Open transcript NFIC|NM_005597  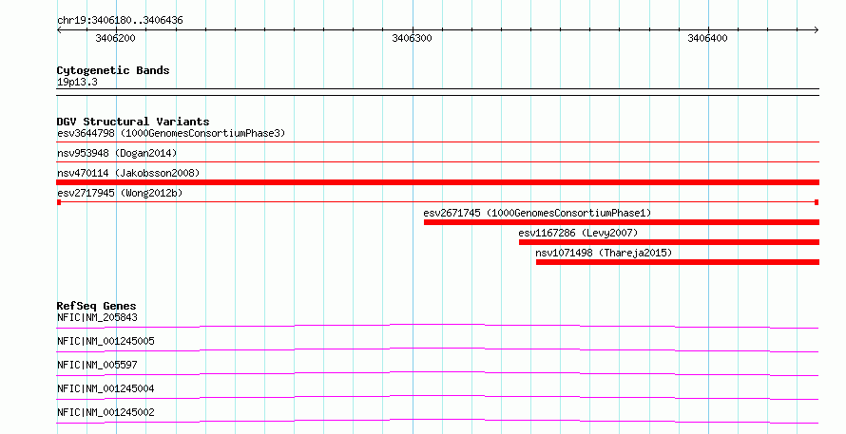97,365
